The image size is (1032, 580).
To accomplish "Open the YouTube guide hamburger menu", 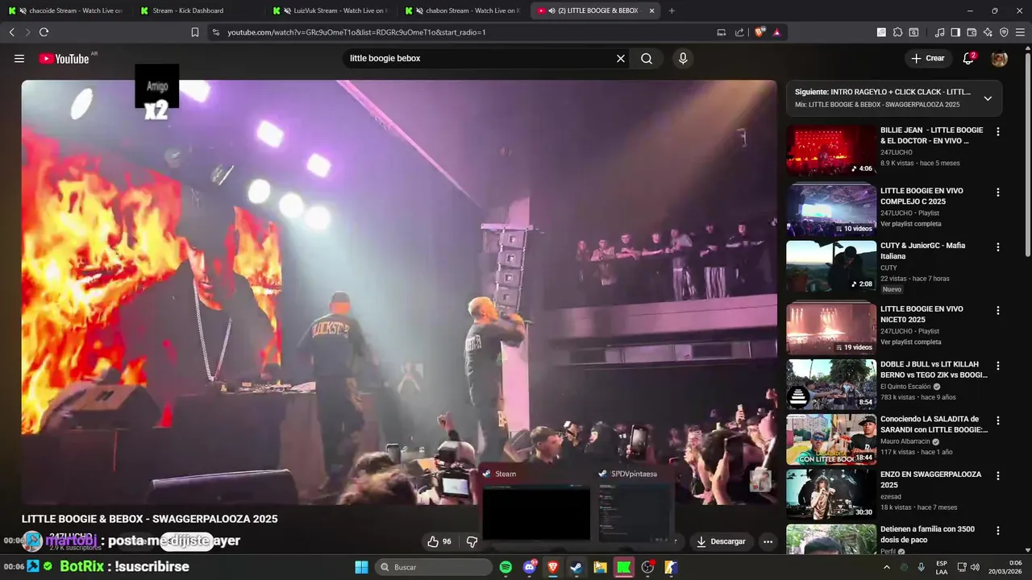I will pos(19,59).
